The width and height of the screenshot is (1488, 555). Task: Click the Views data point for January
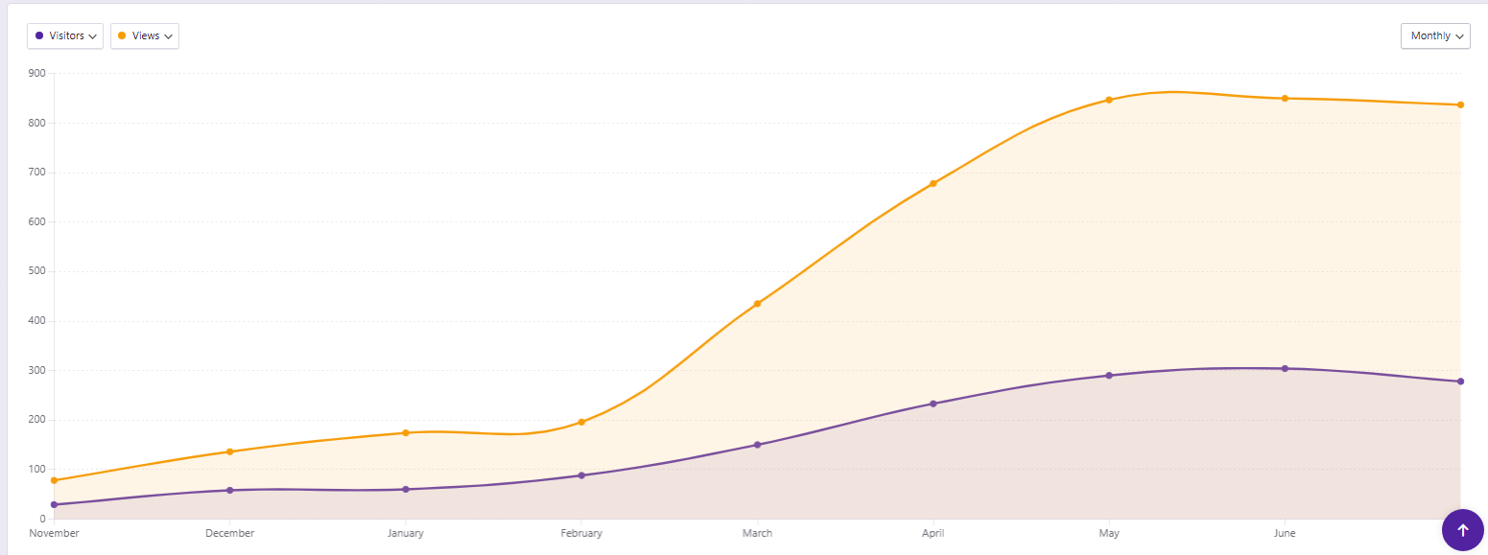click(x=406, y=432)
